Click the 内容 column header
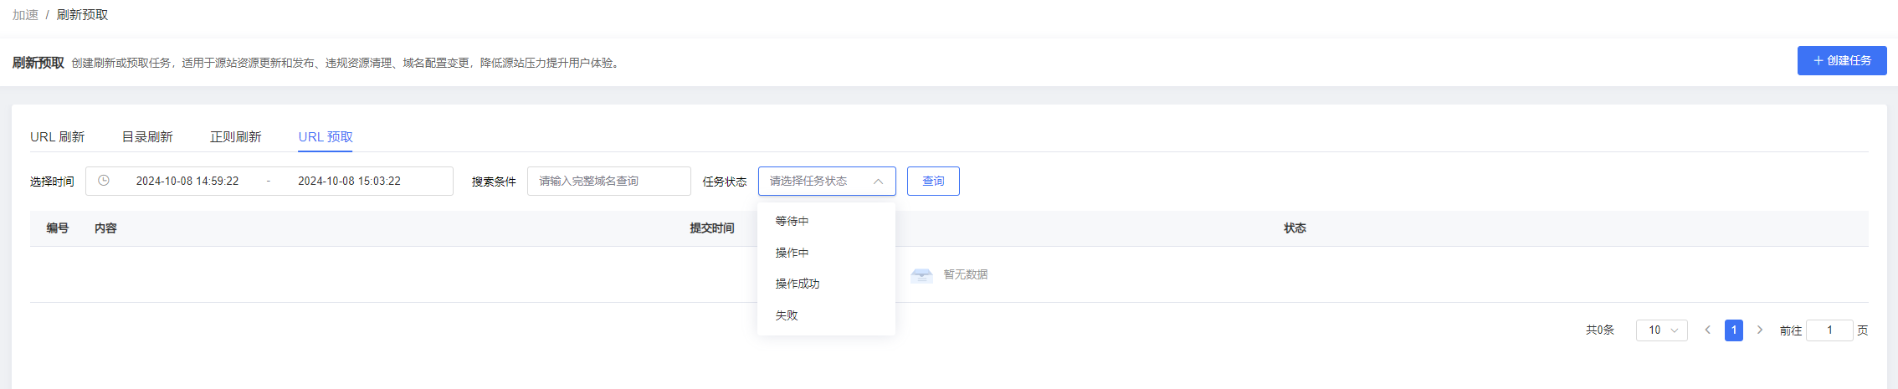Viewport: 1898px width, 389px height. 105,228
